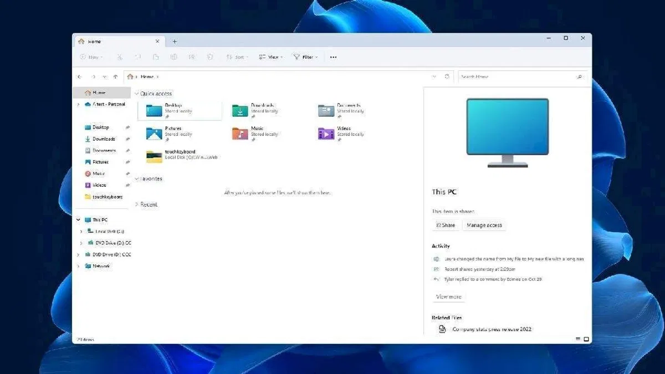Viewport: 665px width, 374px height.
Task: Open the Pictures folder tile in Quick access
Action: click(180, 134)
